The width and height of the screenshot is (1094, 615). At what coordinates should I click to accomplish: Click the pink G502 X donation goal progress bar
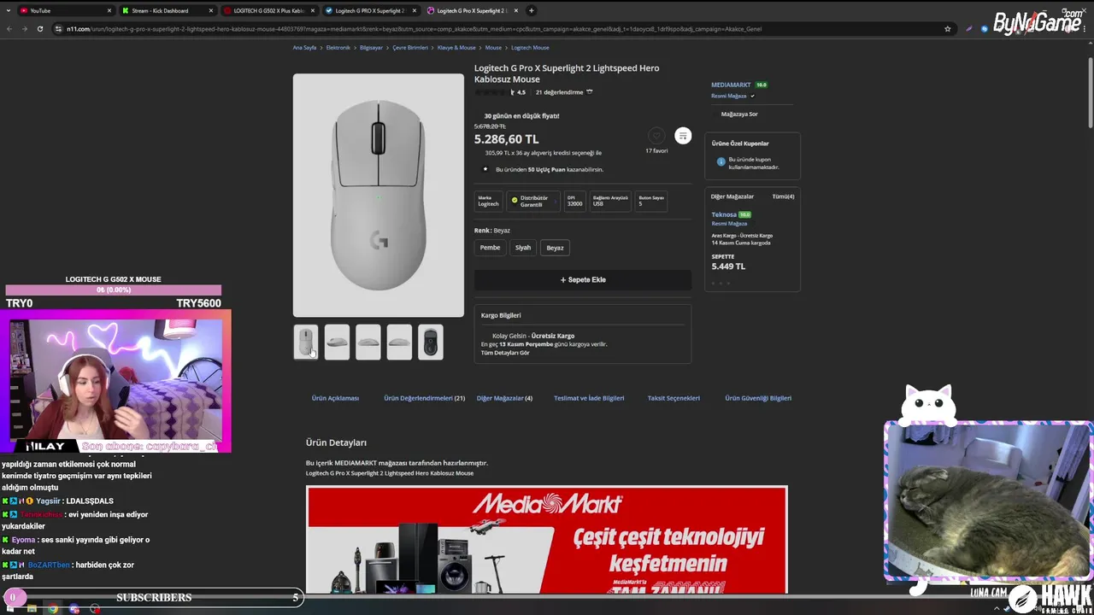click(113, 290)
